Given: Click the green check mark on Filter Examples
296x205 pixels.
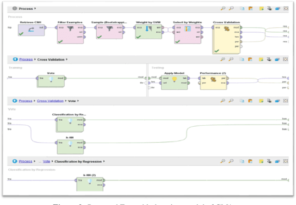Looking at the screenshot, I should (x=61, y=41).
